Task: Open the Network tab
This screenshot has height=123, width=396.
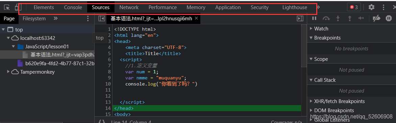Action: tap(129, 7)
